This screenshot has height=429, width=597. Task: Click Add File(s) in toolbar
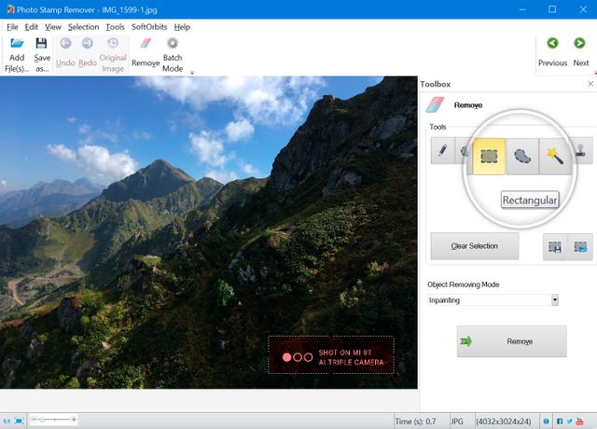17,52
